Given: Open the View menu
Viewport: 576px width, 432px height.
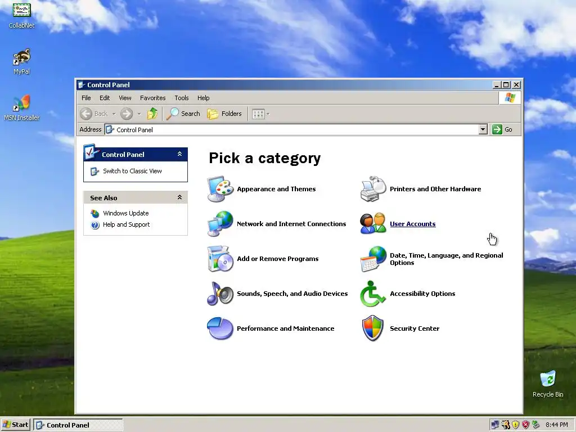Looking at the screenshot, I should point(125,98).
